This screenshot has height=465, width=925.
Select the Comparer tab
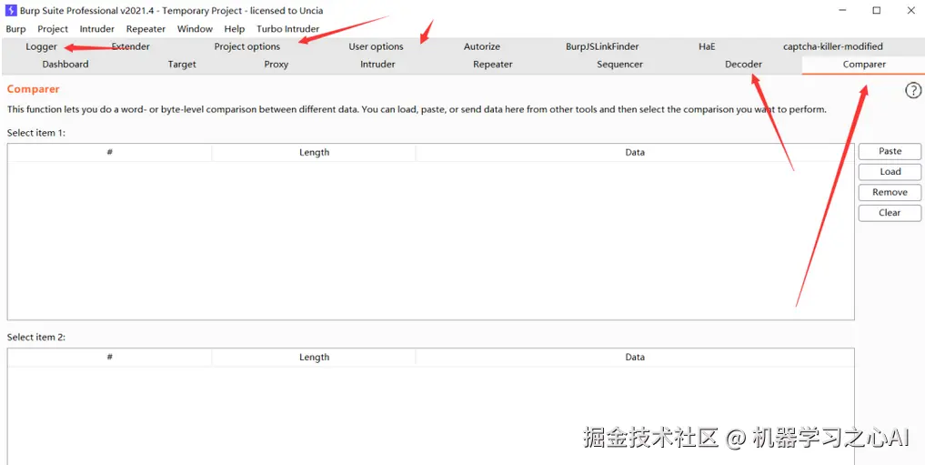click(x=864, y=65)
